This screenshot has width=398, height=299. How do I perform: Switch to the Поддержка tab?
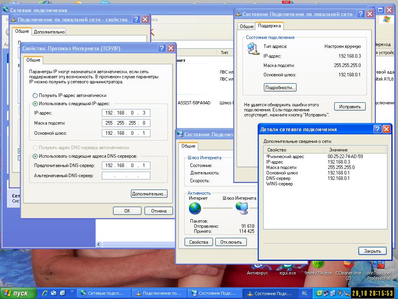tap(269, 26)
